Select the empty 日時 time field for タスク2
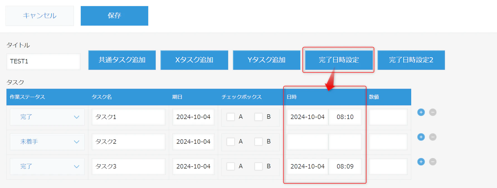This screenshot has width=497, height=188. click(x=345, y=142)
